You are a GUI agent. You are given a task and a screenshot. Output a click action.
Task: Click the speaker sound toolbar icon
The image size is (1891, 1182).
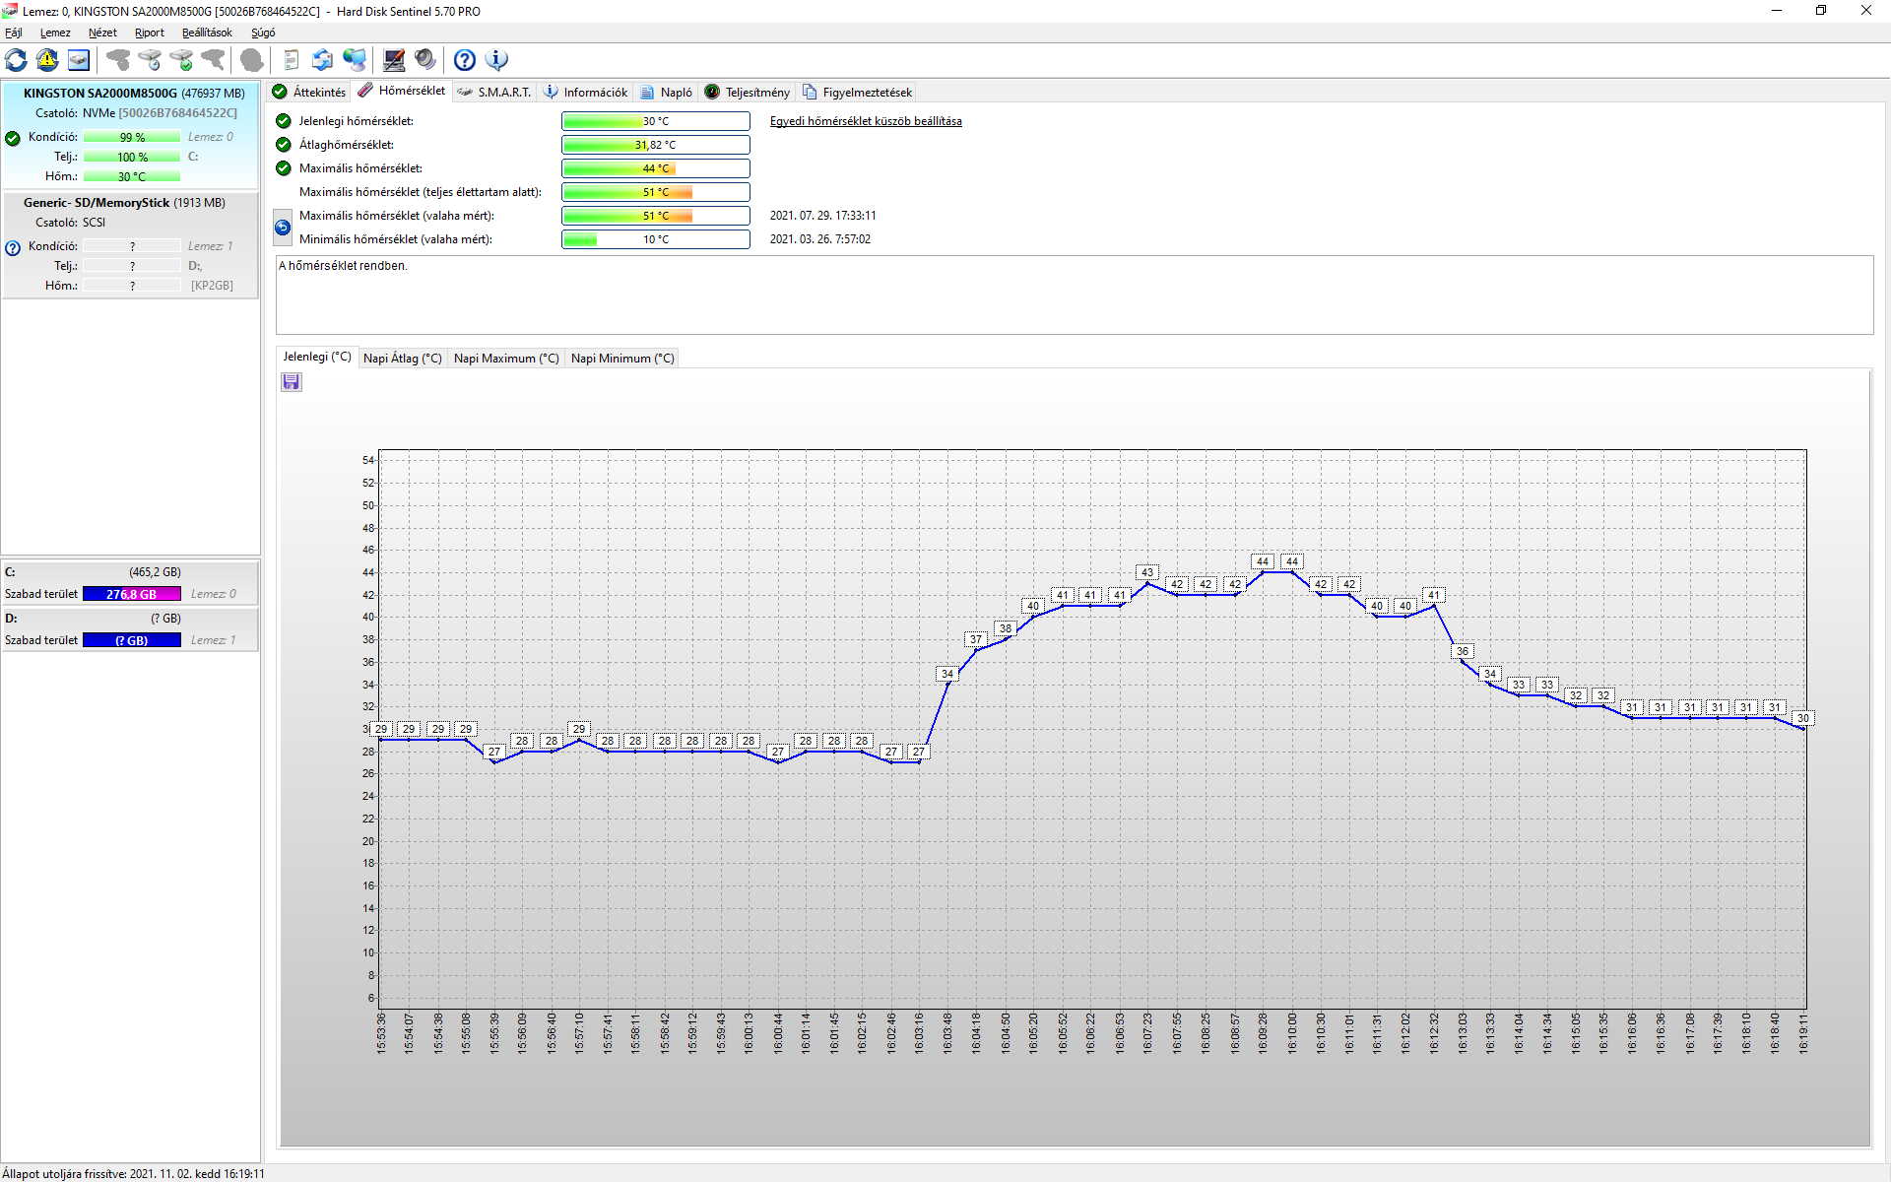click(425, 60)
